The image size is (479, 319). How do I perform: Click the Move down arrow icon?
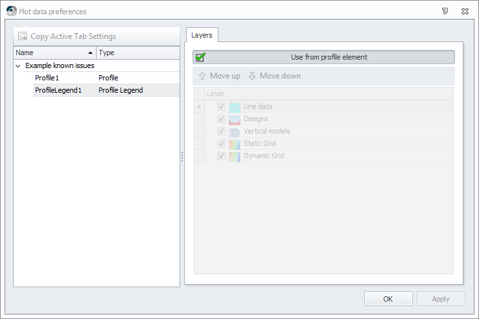252,76
